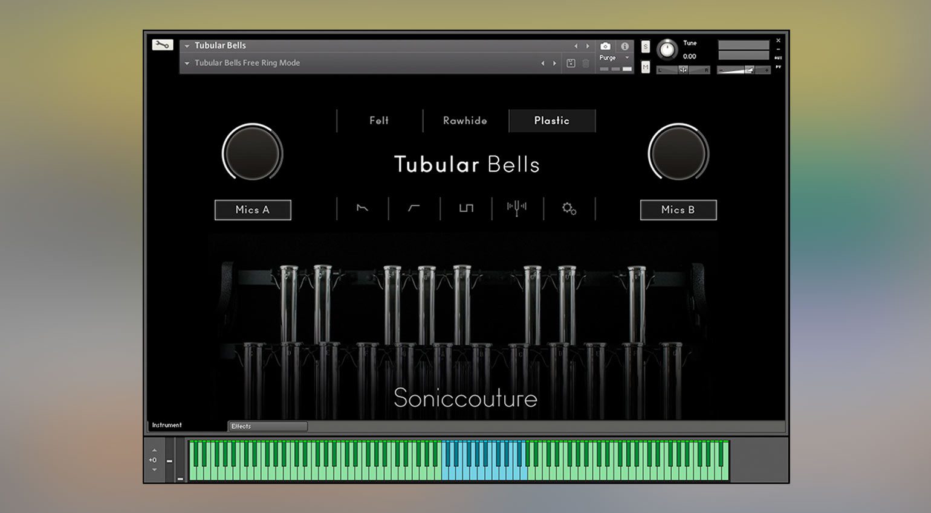Screen dimensions: 931x513
Task: Click the Mics B volume knob
Action: [678, 152]
